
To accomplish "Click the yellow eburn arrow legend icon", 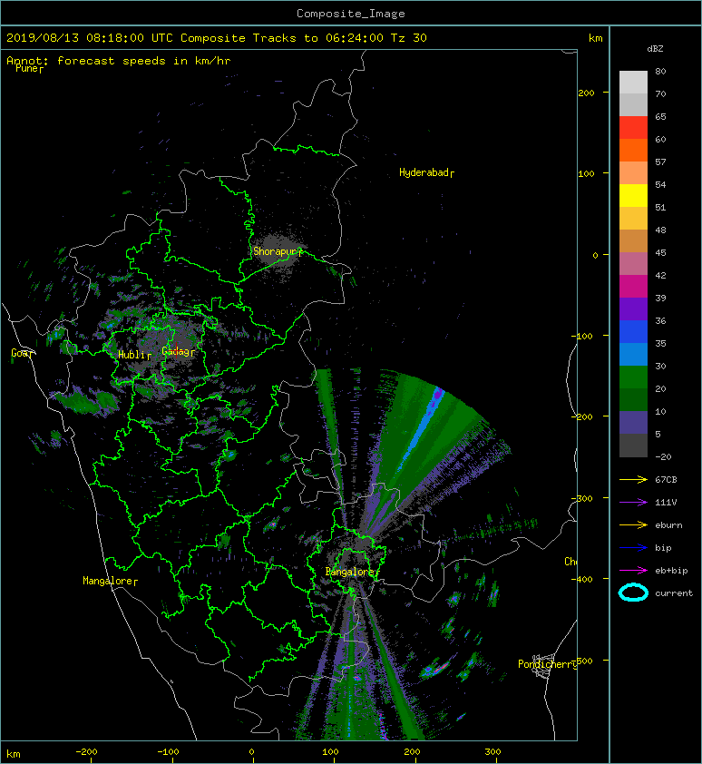I will pyautogui.click(x=633, y=524).
